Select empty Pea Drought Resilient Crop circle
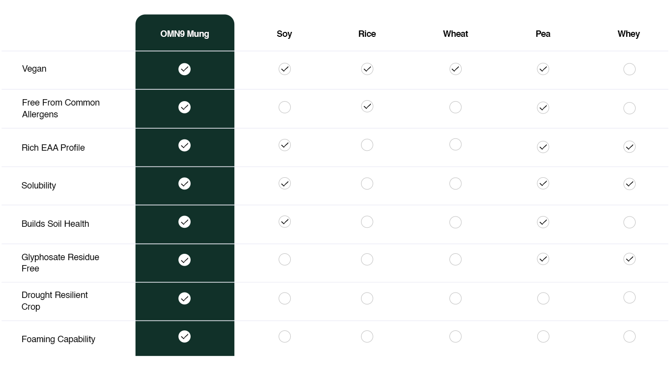Screen dimensions: 671x377 click(x=543, y=298)
